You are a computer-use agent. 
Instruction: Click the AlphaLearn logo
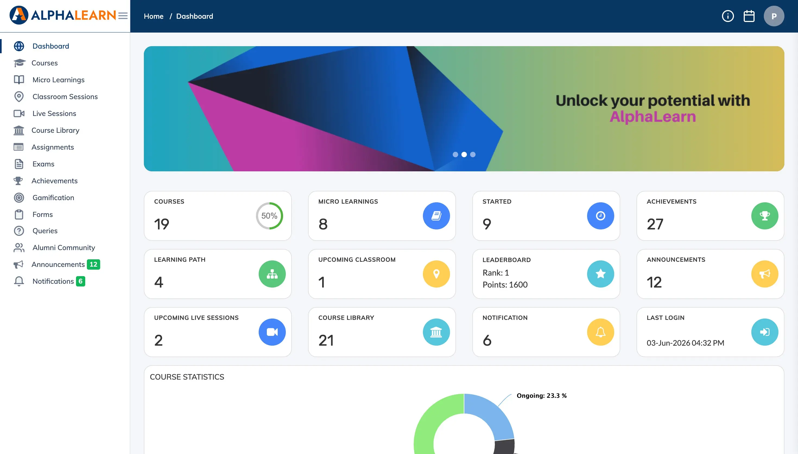pyautogui.click(x=62, y=15)
